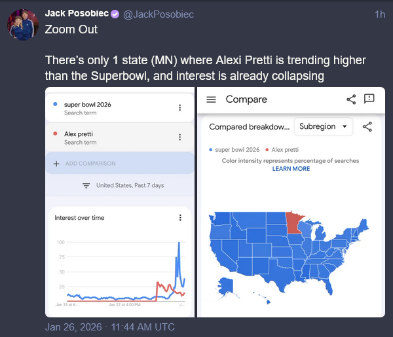Share the Compared breakdown card

[367, 127]
